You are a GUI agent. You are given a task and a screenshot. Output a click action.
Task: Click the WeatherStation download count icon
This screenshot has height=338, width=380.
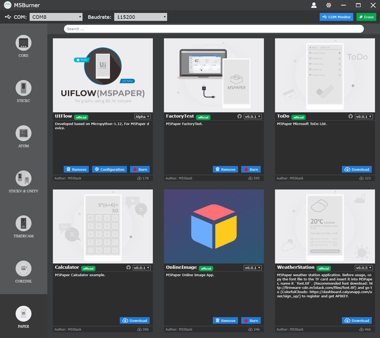click(x=361, y=329)
